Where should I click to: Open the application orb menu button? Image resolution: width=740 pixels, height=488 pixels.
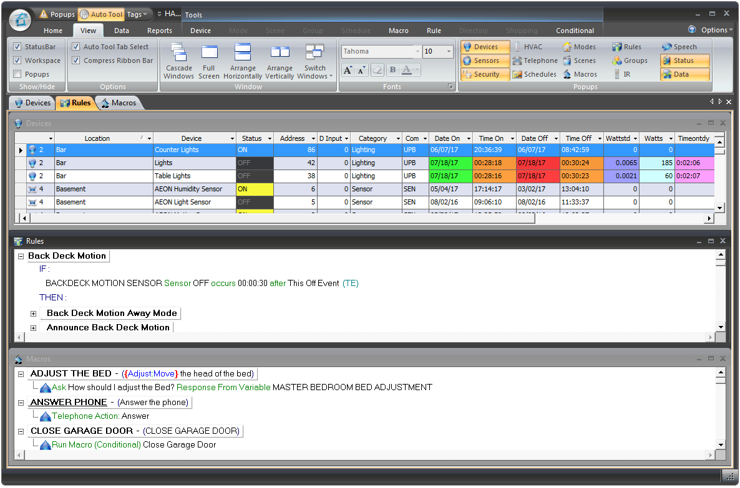click(21, 20)
